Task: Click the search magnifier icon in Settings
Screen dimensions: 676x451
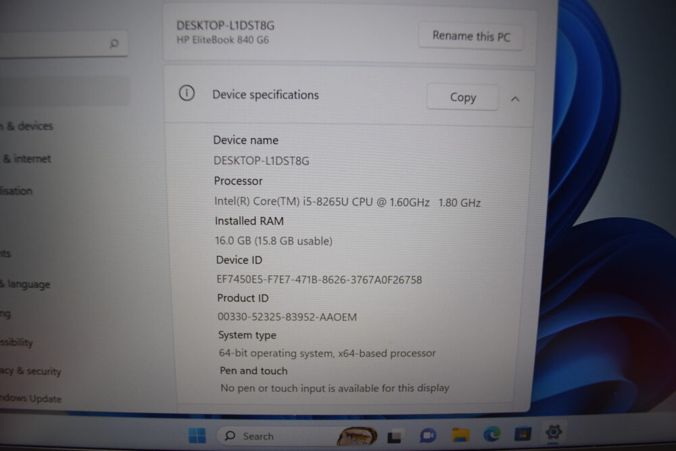Action: coord(114,43)
